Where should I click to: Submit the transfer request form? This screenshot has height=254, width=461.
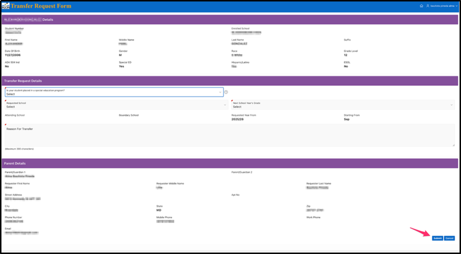(x=437, y=238)
